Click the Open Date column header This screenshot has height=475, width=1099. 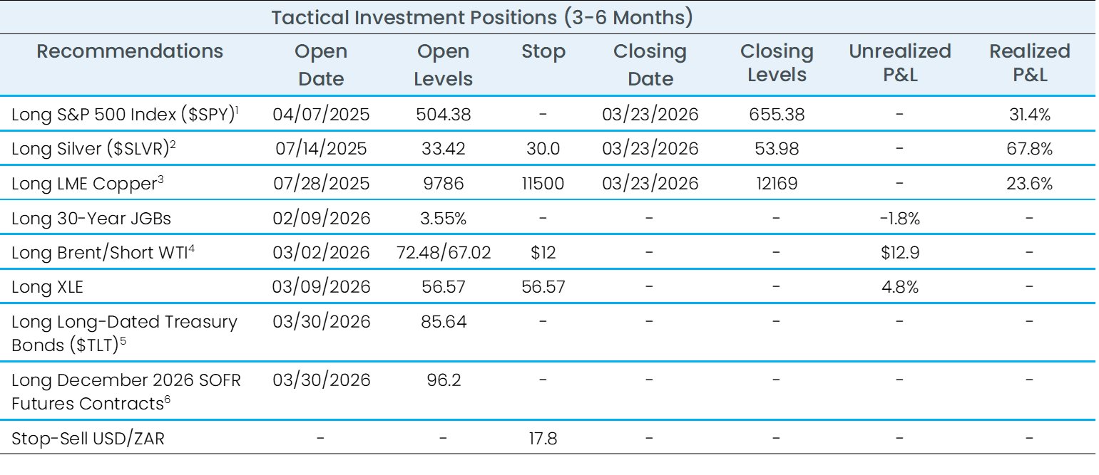[x=321, y=64]
